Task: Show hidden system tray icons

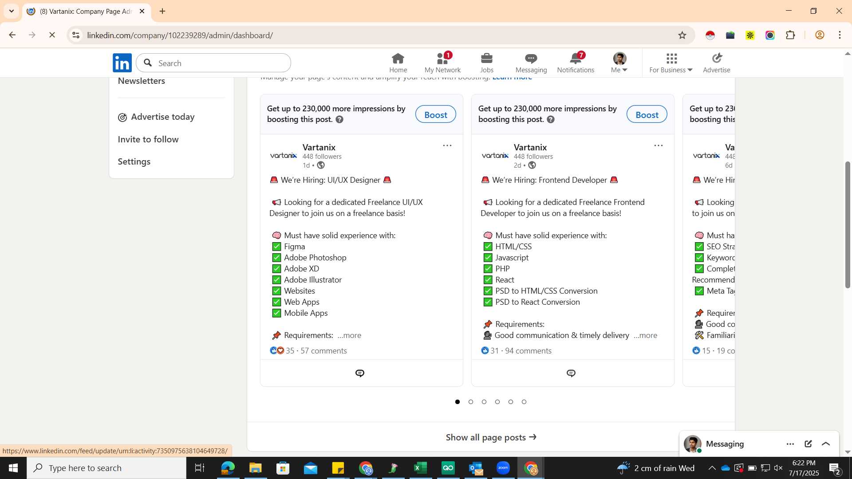Action: (x=711, y=468)
